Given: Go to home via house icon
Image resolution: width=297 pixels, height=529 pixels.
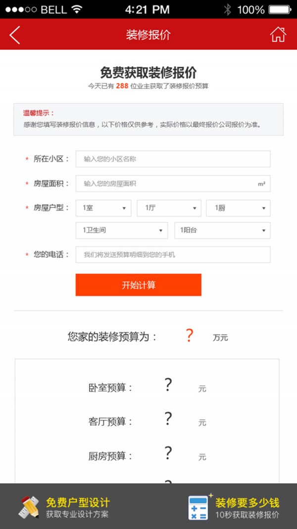Looking at the screenshot, I should coord(278,34).
